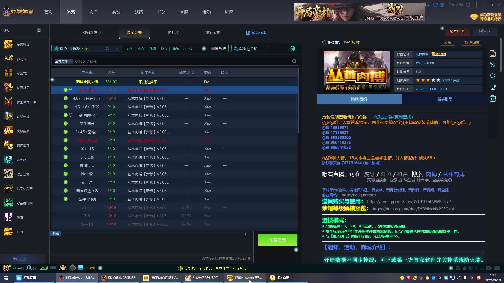The image size is (504, 283).
Task: Click the green check on the 新手速开 room row
Action: 66,123
